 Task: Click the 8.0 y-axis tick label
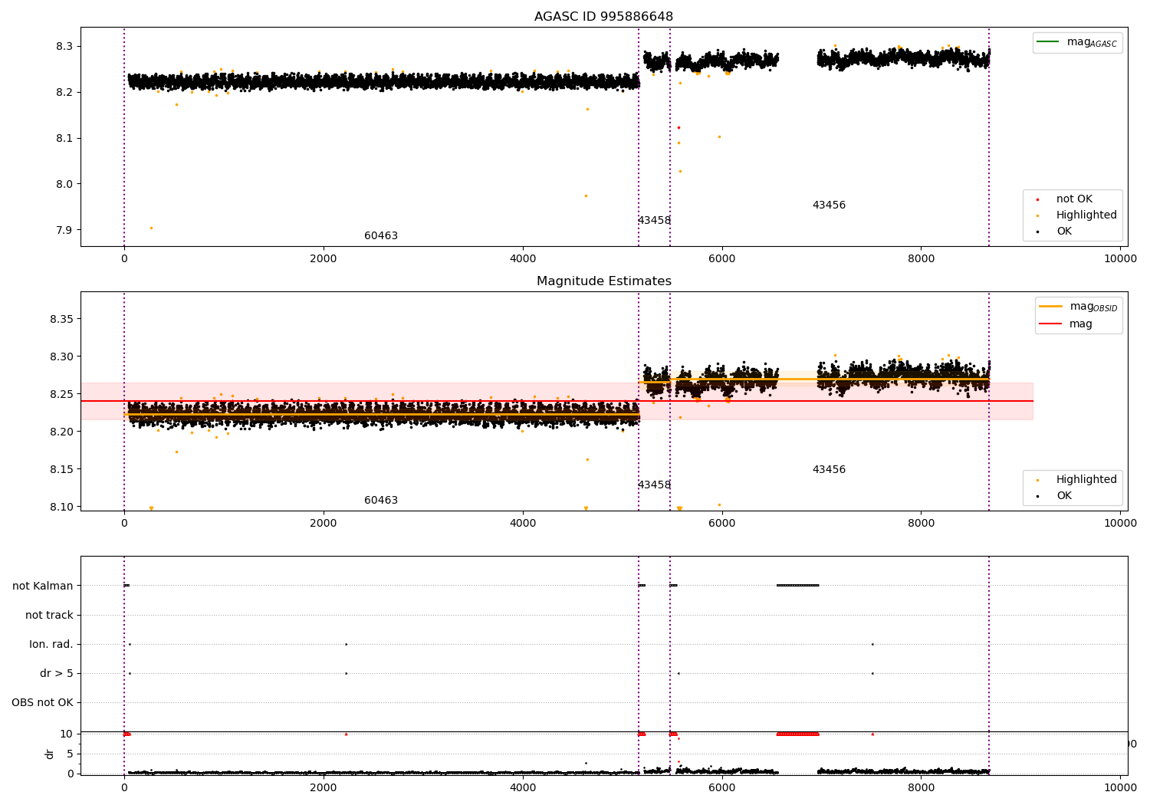pyautogui.click(x=64, y=184)
